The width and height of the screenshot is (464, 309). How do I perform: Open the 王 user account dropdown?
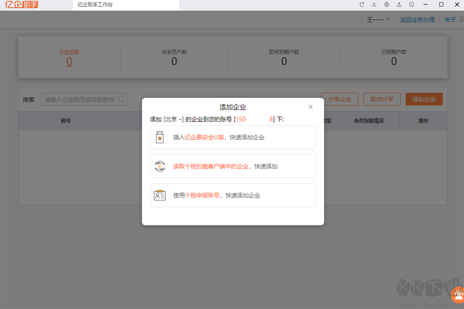click(x=380, y=20)
